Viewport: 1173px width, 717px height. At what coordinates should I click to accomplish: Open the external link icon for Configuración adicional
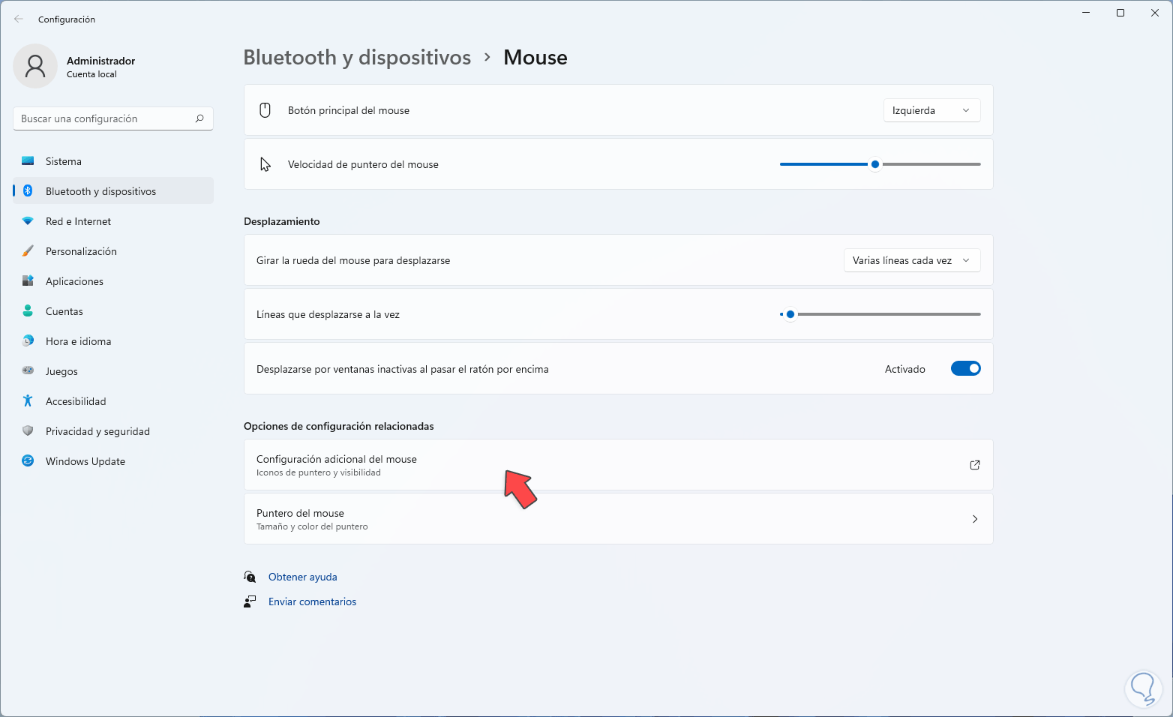[975, 465]
